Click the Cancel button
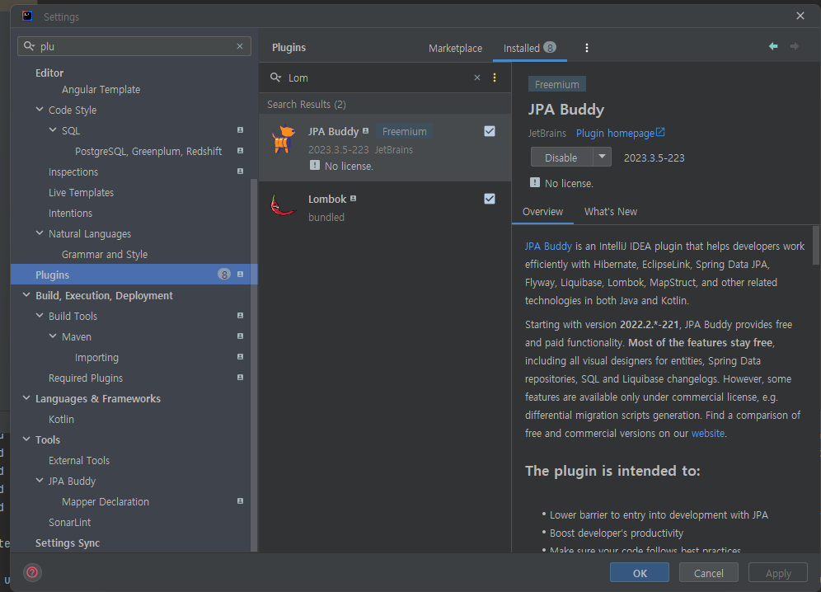Image resolution: width=821 pixels, height=592 pixels. 708,572
